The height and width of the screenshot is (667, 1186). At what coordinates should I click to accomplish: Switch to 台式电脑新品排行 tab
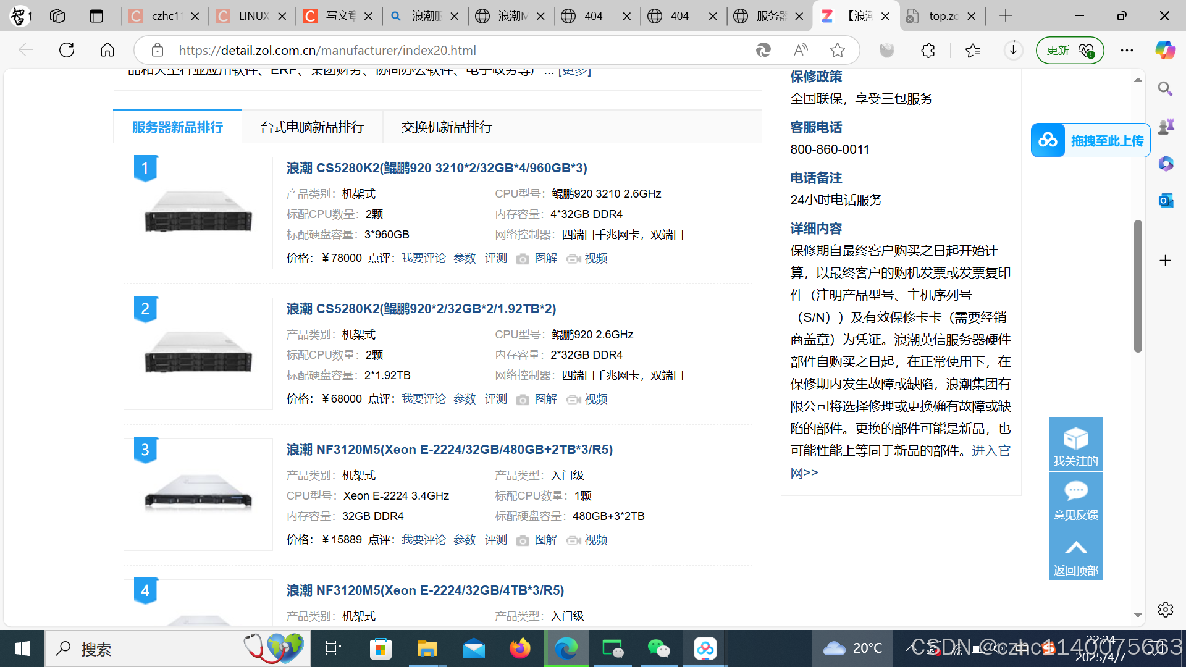[312, 127]
